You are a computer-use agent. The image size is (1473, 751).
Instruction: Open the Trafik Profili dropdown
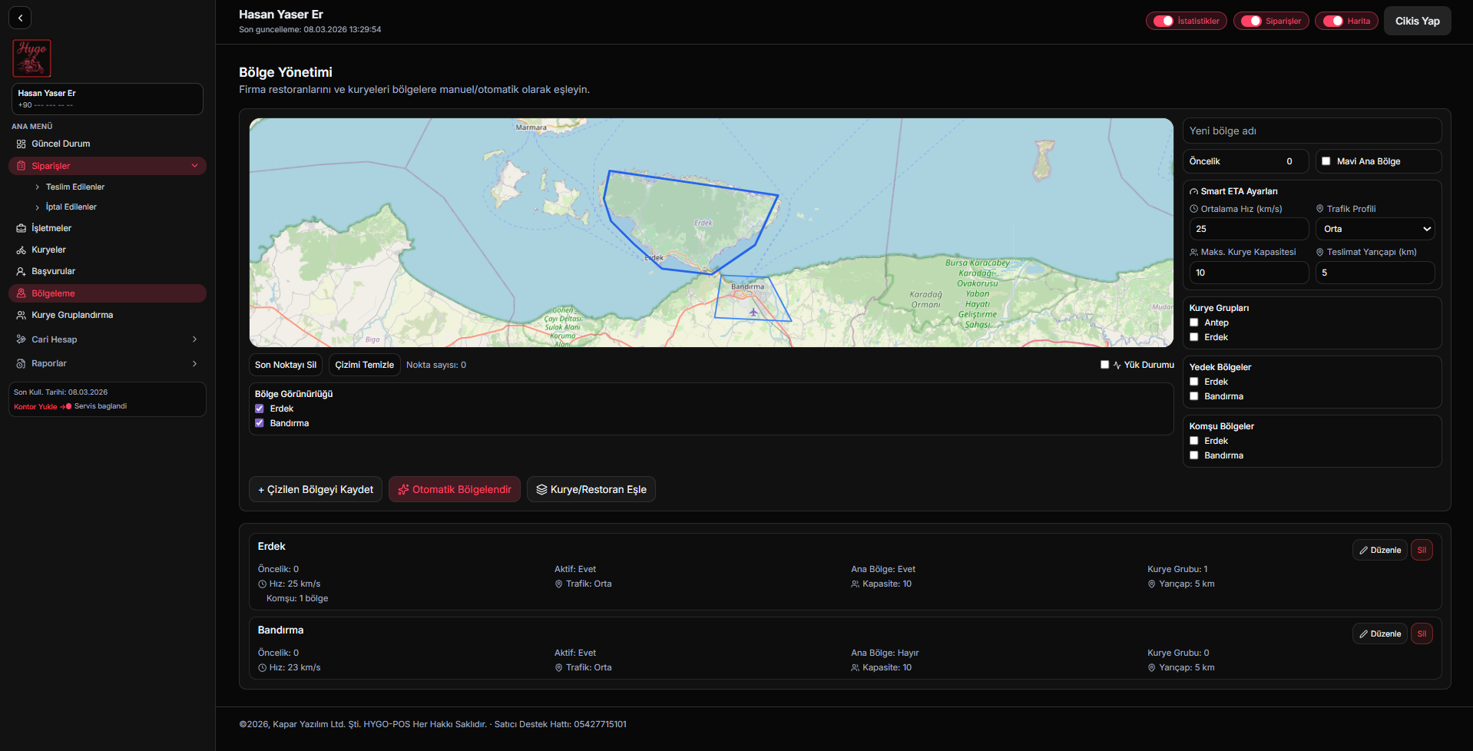coord(1375,229)
